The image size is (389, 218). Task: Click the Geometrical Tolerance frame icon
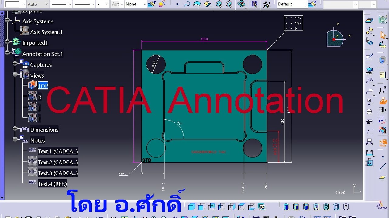[x=369, y=122]
